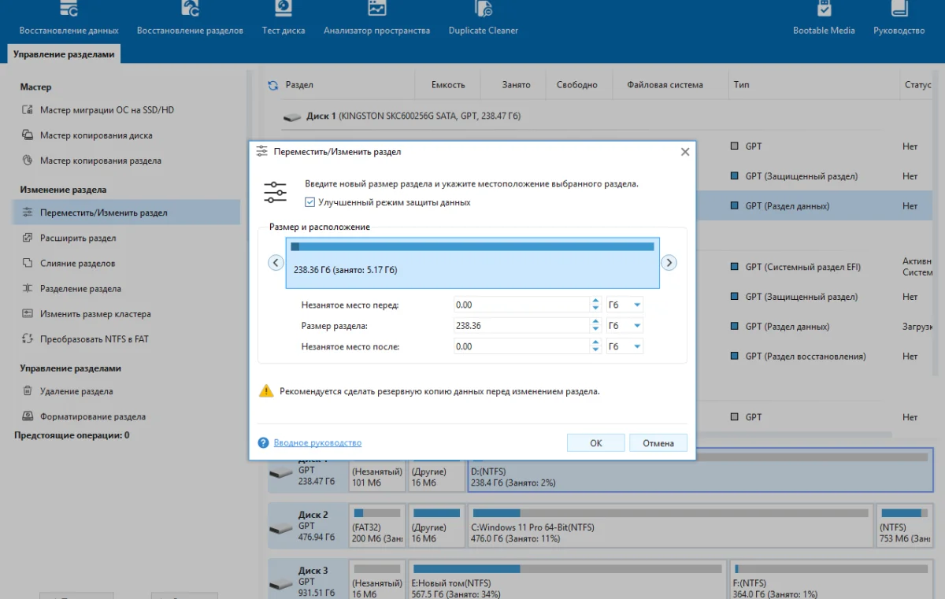The height and width of the screenshot is (599, 945).
Task: Open the Восстановление данных tool
Action: click(69, 19)
